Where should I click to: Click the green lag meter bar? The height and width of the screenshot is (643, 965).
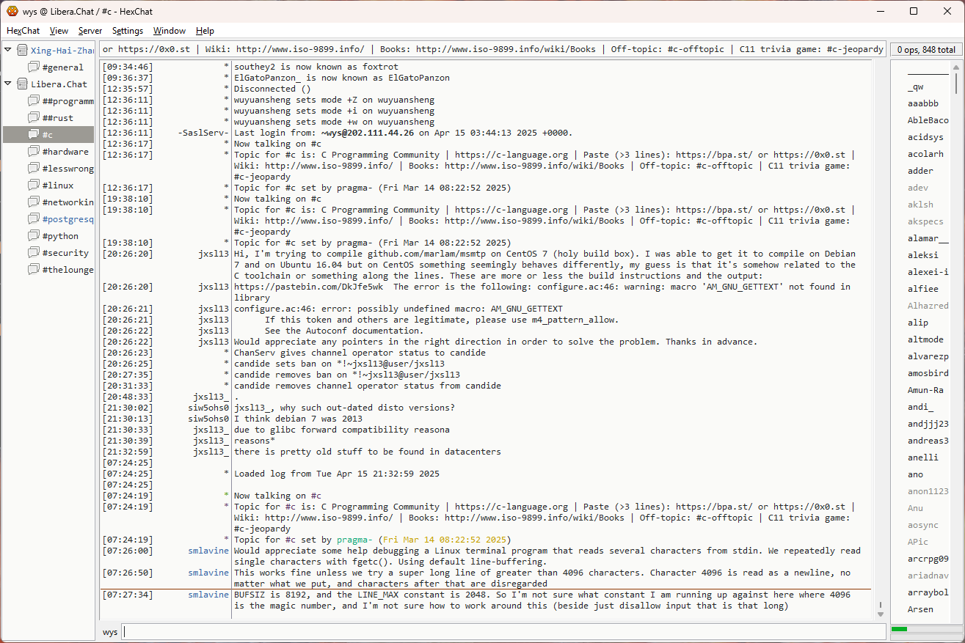tap(899, 629)
